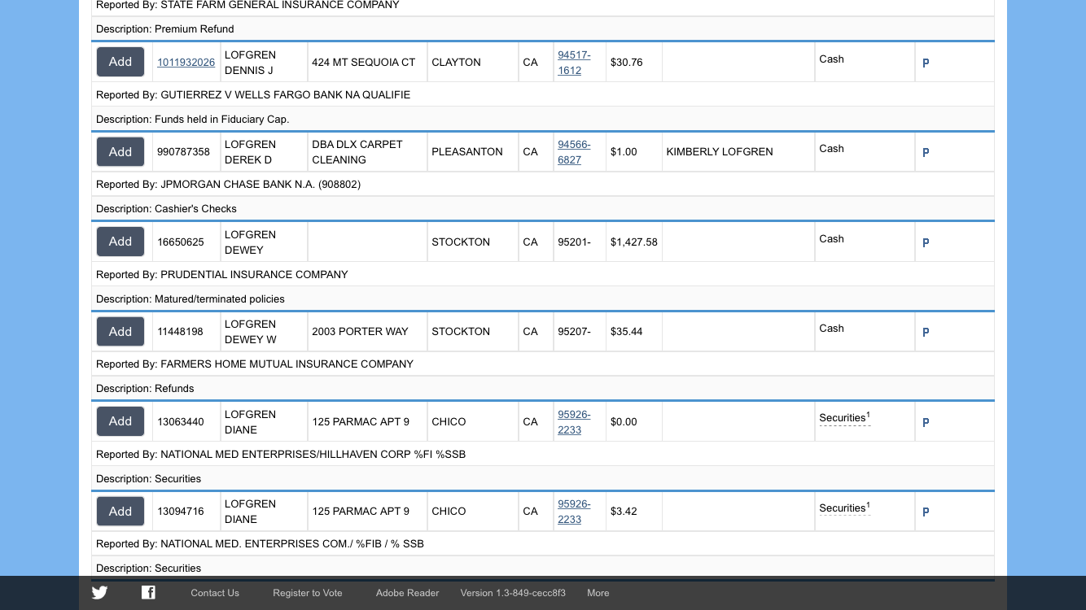This screenshot has height=610, width=1086.
Task: Click P icon in LOFGREN DEREK D row
Action: [926, 152]
